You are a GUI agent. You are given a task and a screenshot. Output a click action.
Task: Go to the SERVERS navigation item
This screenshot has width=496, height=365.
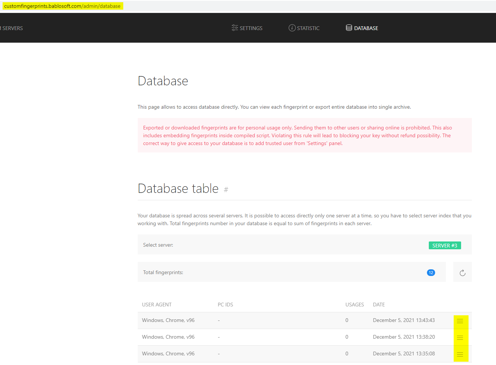point(12,28)
